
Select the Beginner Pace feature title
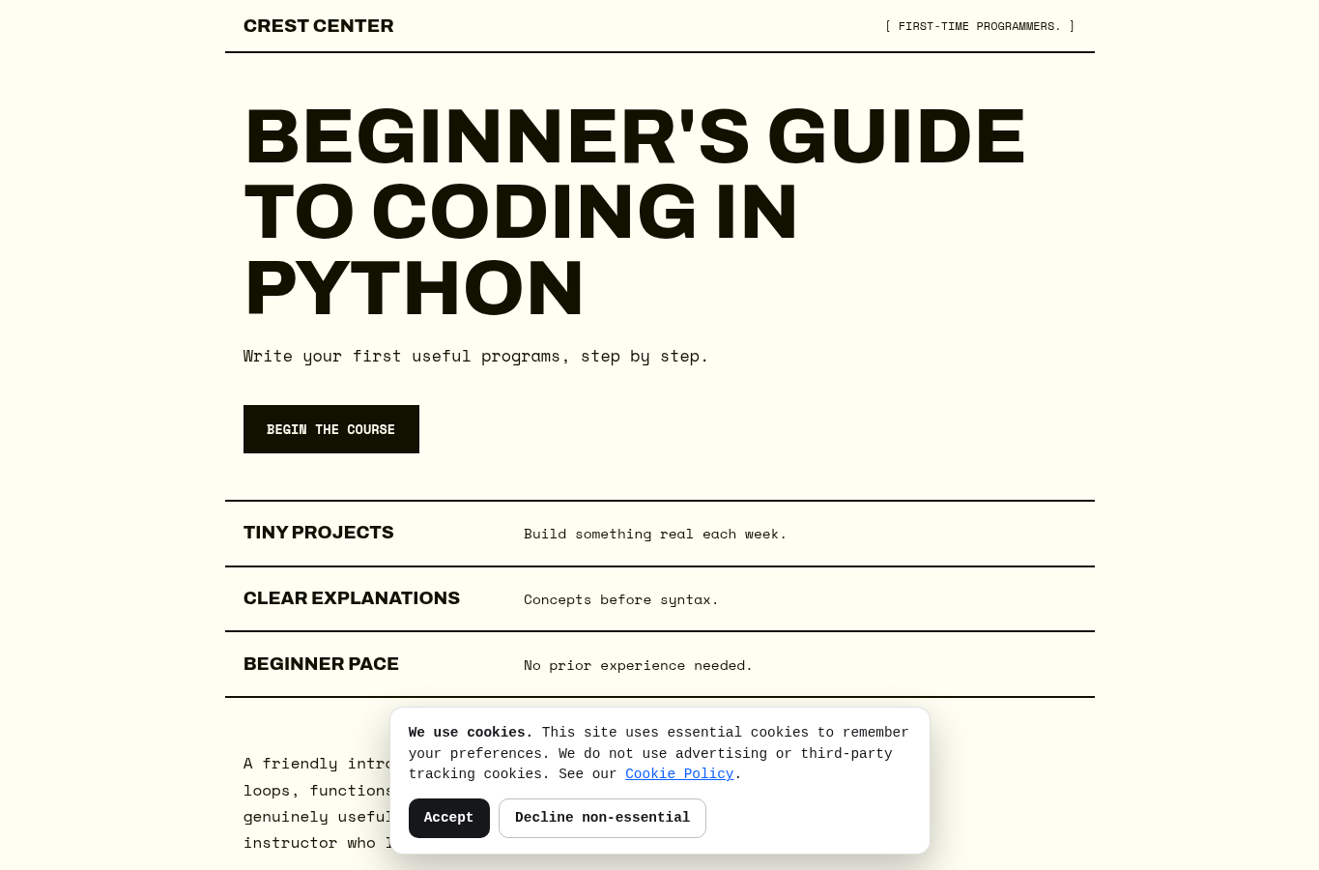(321, 664)
